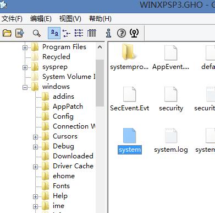Open the 视图(V) menu
215x213 pixels.
pos(70,19)
